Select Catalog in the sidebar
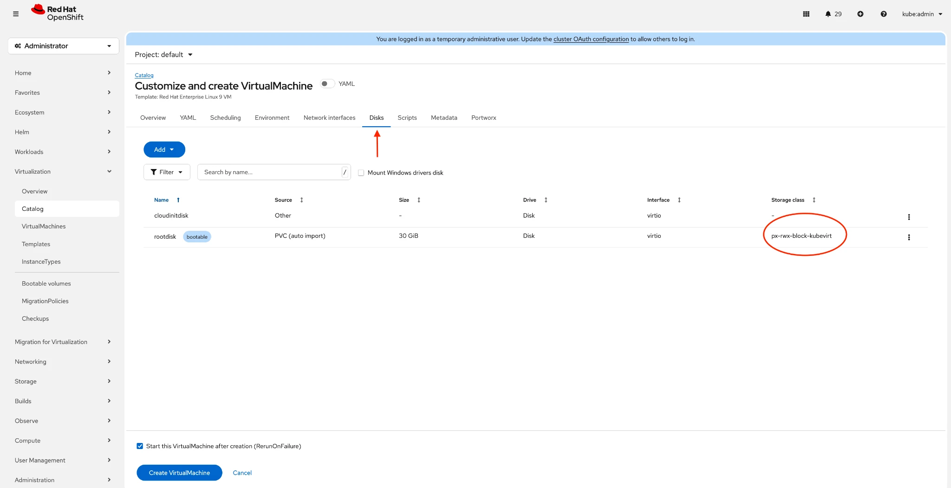951x488 pixels. pos(67,209)
